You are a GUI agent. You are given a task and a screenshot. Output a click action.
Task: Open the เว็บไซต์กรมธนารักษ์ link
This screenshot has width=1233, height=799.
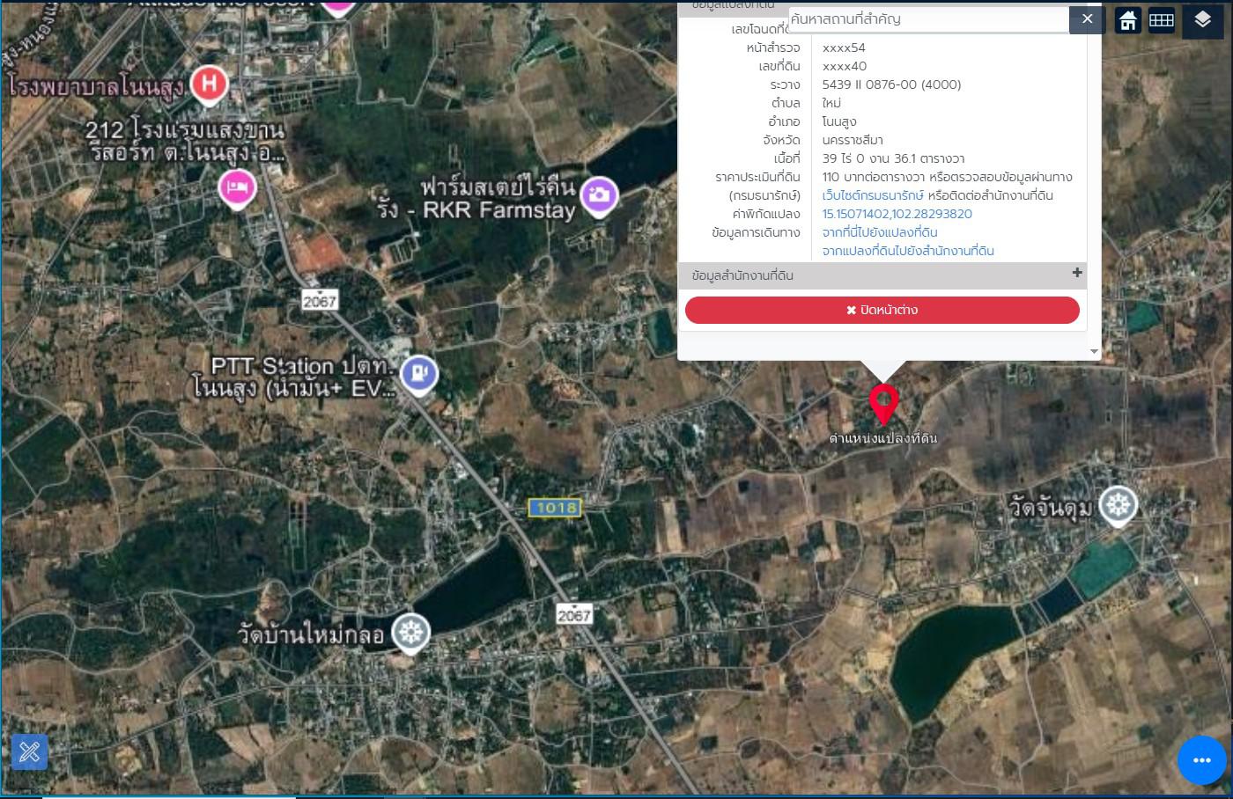[873, 195]
